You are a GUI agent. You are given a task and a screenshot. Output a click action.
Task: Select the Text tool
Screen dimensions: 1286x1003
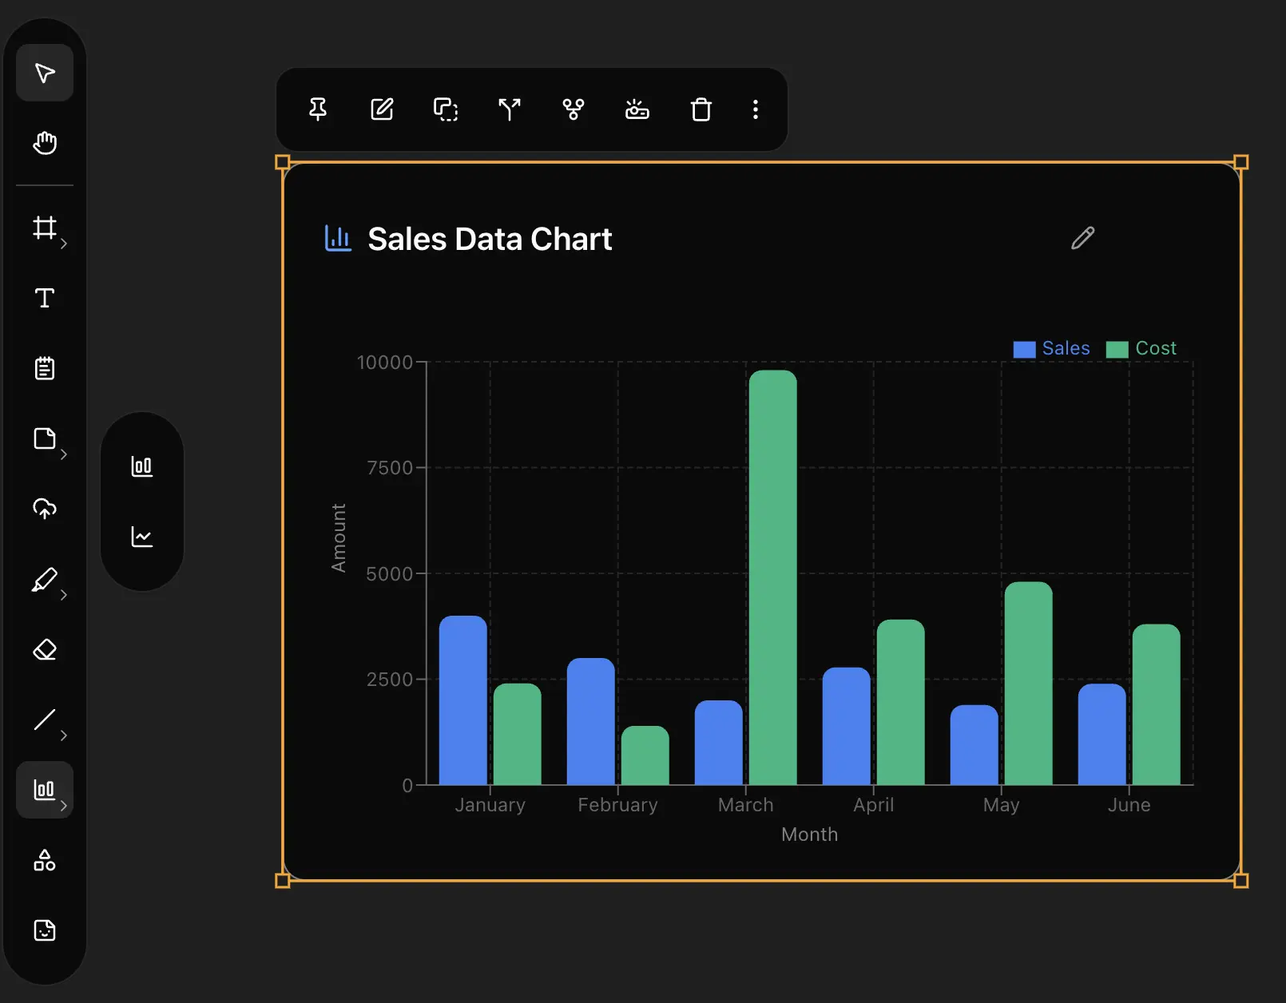point(45,298)
